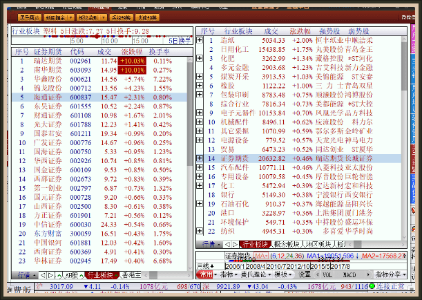The width and height of the screenshot is (422, 300).
Task: Sort left table by 换手率 column header
Action: click(x=160, y=51)
